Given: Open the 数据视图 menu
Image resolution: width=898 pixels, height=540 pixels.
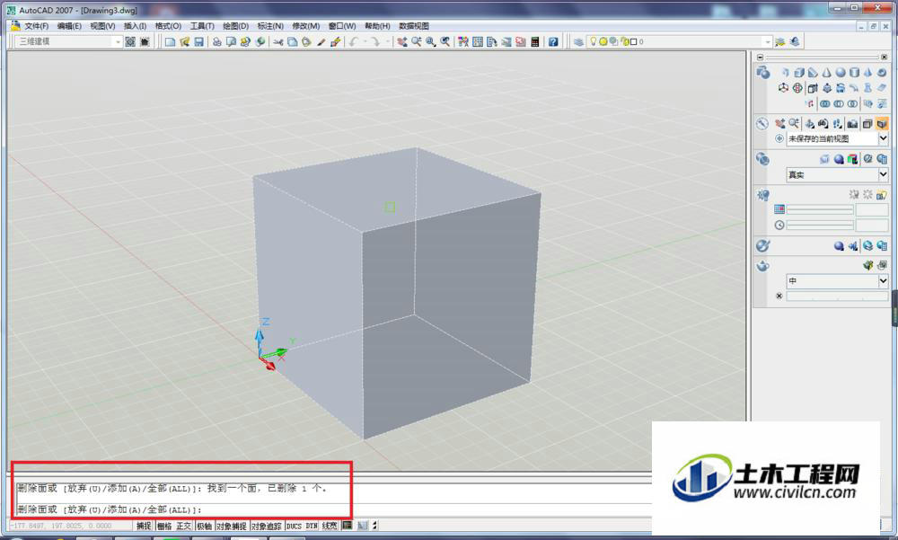Looking at the screenshot, I should (x=414, y=26).
